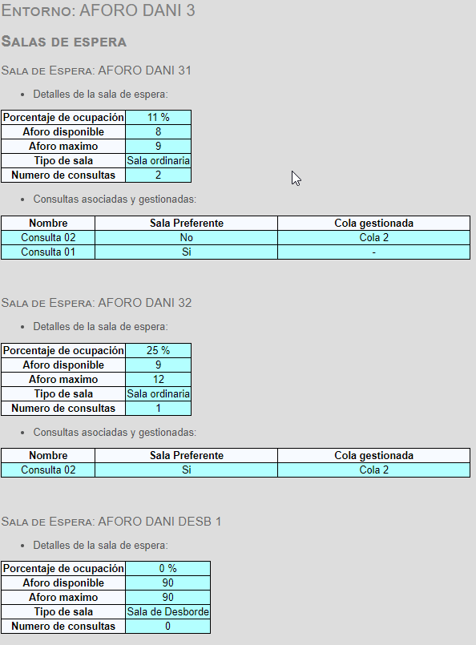The height and width of the screenshot is (645, 476).
Task: Click the Aforo maximo value 9 in the AFORO DANI 31 table
Action: 159,146
